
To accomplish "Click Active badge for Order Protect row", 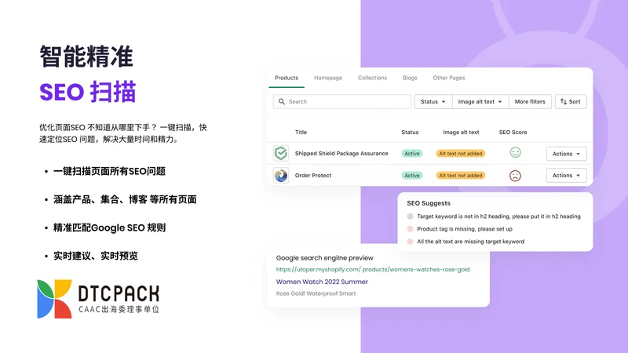I will 411,175.
